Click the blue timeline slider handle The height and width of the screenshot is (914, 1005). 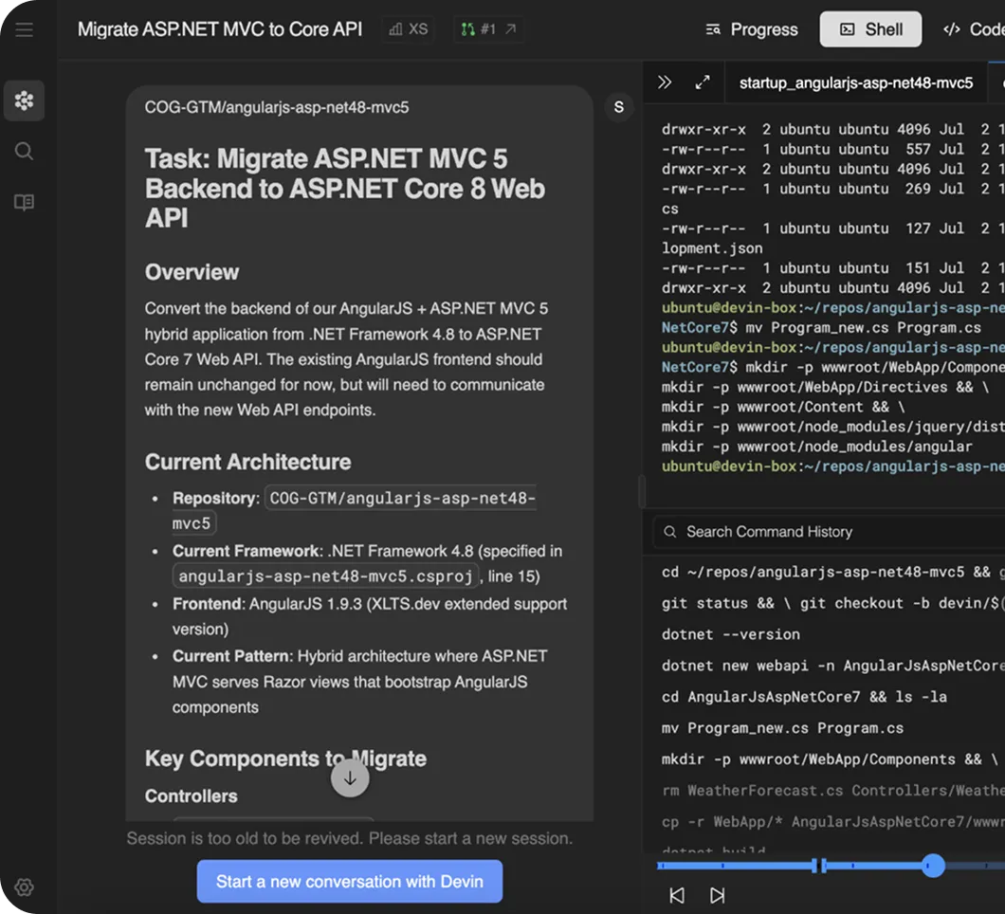click(x=933, y=866)
